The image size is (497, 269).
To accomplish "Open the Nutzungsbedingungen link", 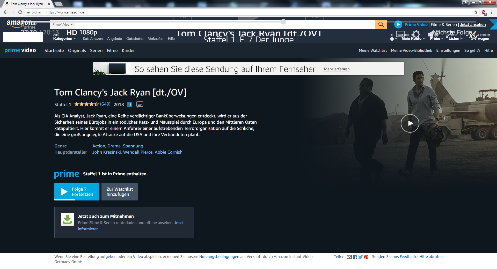I will point(219,257).
